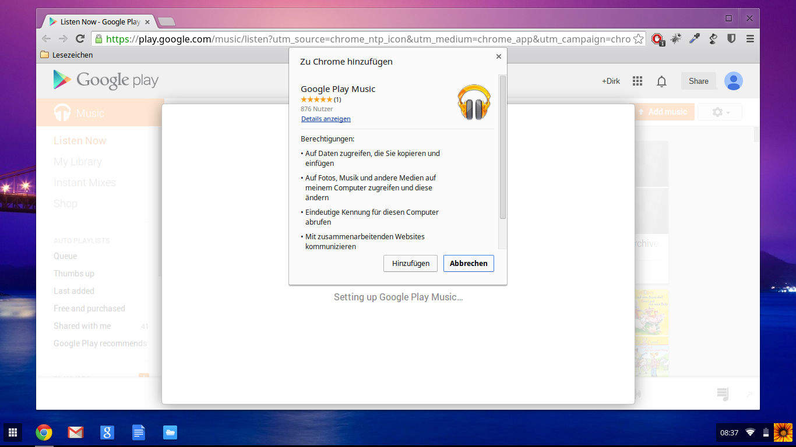Click the Google Play Music headphones icon
Screen dimensions: 796x447
coord(474,102)
